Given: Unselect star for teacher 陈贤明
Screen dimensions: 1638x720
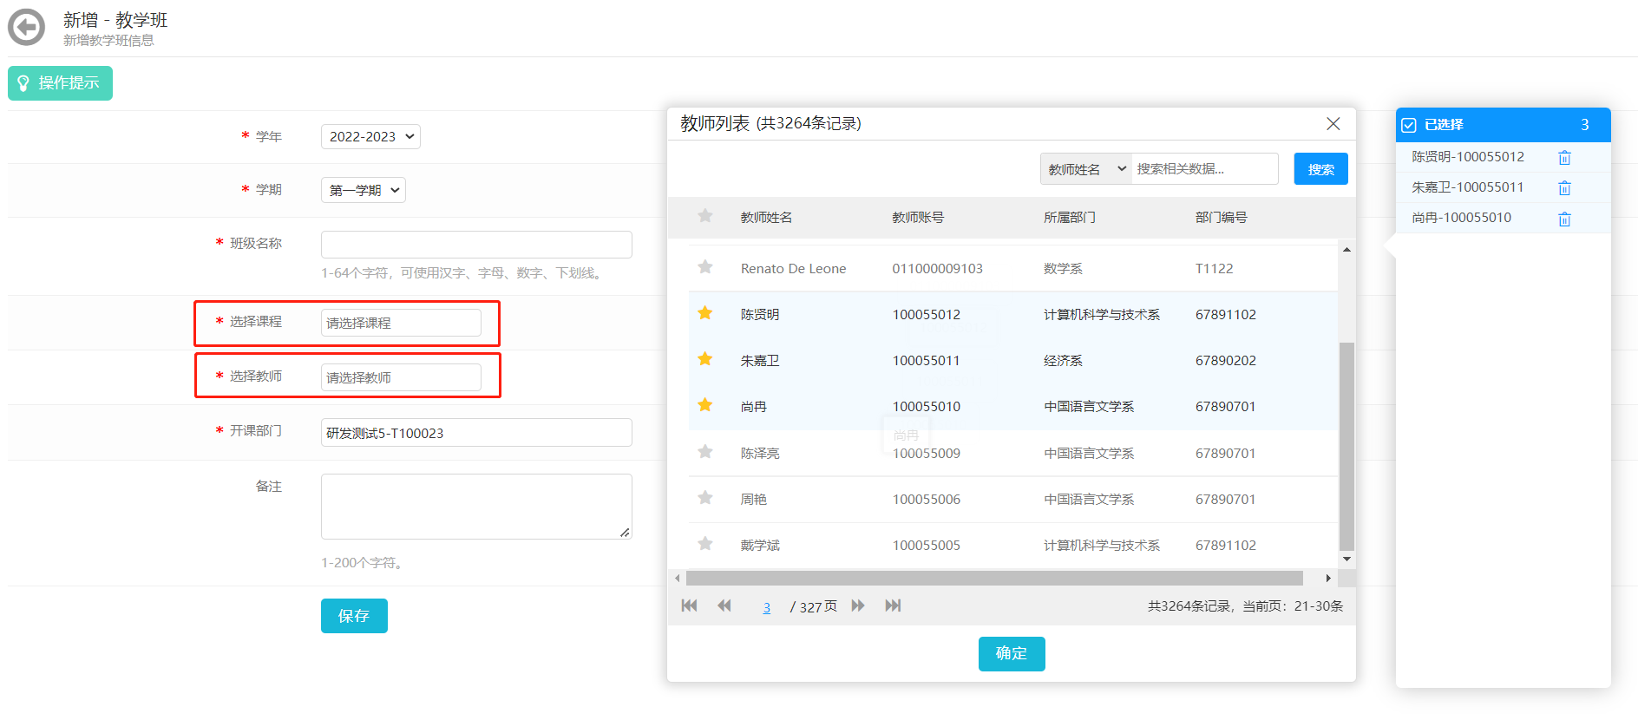Looking at the screenshot, I should click(705, 313).
